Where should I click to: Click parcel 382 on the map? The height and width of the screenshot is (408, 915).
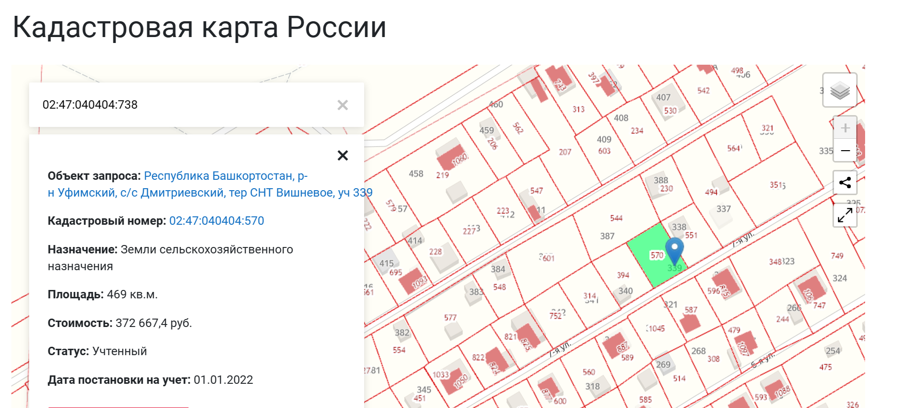[402, 332]
